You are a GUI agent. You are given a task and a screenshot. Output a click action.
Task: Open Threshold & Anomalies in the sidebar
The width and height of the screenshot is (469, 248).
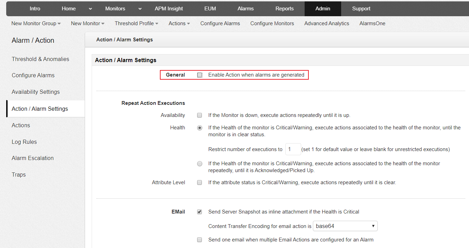coord(40,59)
